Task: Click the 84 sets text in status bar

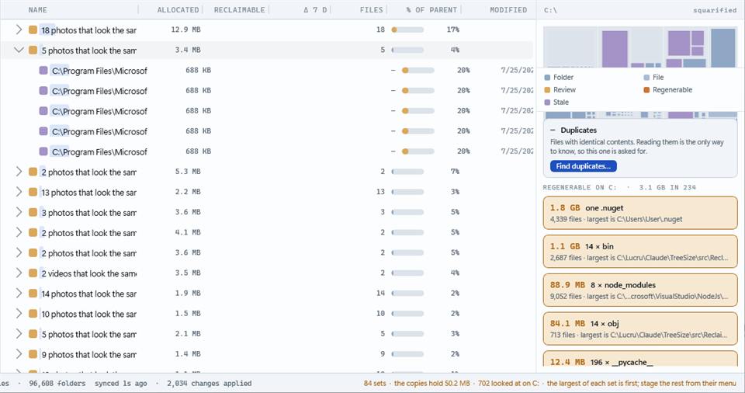Action: click(x=375, y=383)
